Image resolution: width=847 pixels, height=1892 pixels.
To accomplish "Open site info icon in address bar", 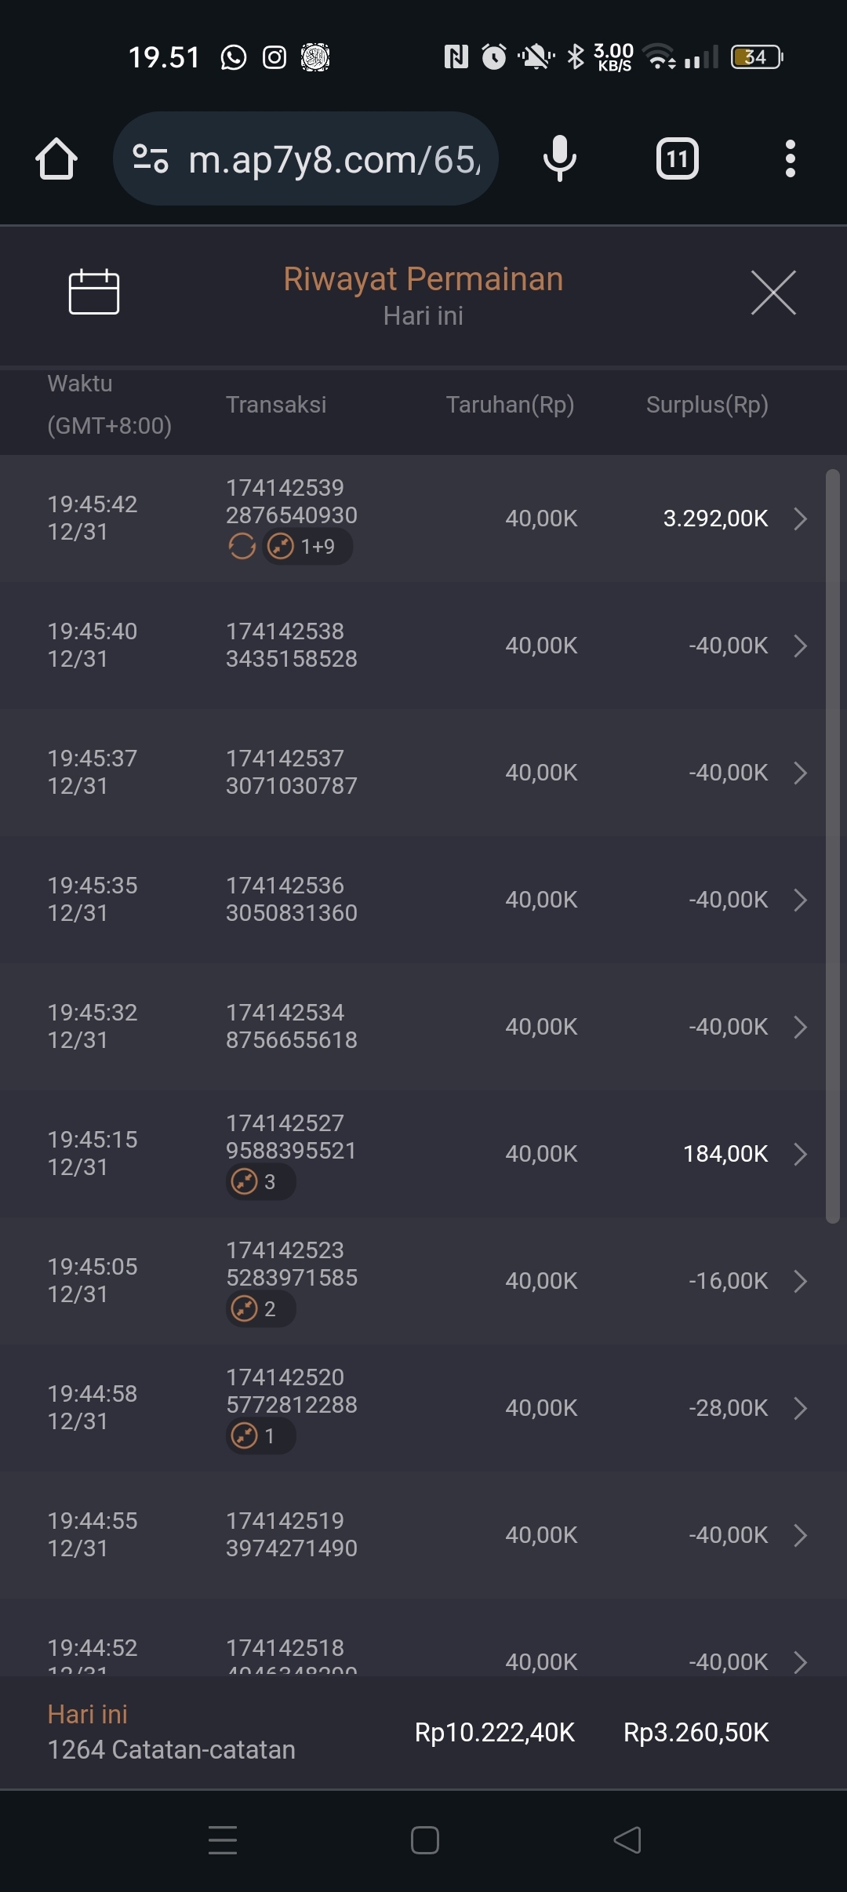I will [x=150, y=159].
